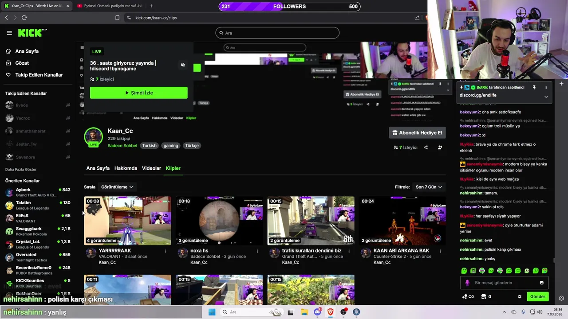Open Discord from the taskbar
This screenshot has height=319, width=568.
(x=317, y=312)
